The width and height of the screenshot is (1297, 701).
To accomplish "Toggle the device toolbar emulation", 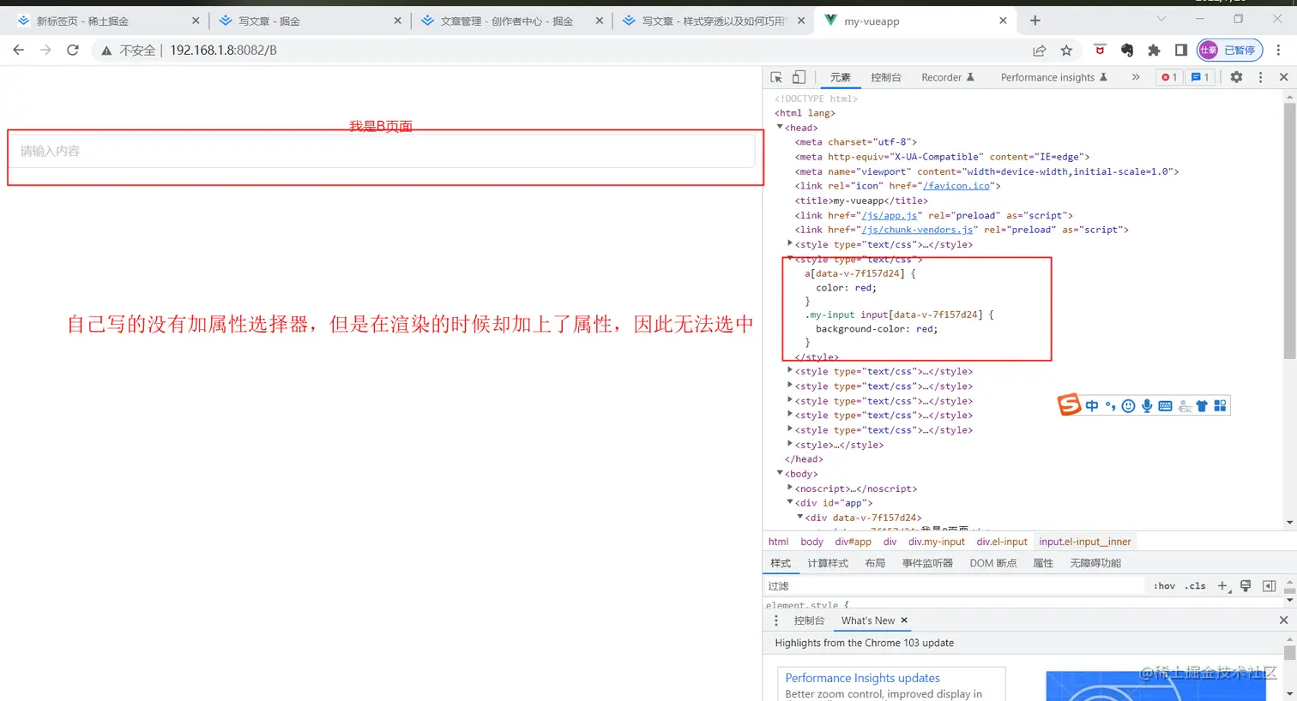I will (799, 77).
